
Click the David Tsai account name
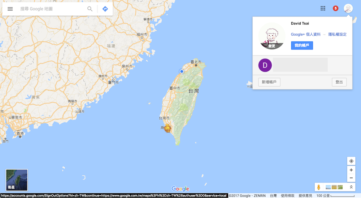click(x=300, y=23)
